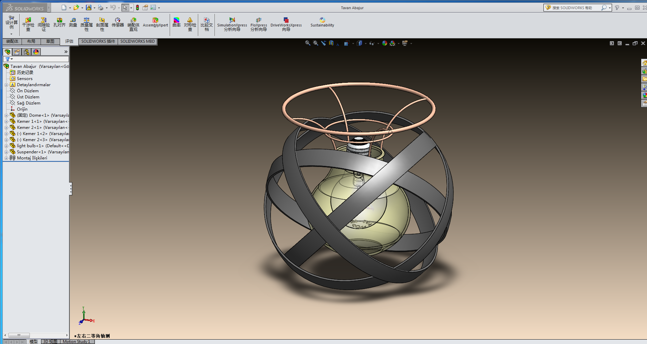Switch to the 装配体 ribbon tab
This screenshot has width=647, height=344.
coord(12,41)
